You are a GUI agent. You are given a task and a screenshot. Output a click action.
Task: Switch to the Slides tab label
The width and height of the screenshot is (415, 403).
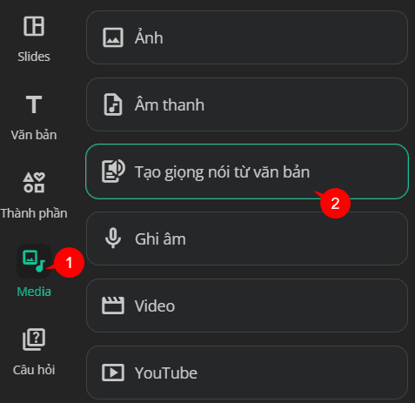coord(34,57)
